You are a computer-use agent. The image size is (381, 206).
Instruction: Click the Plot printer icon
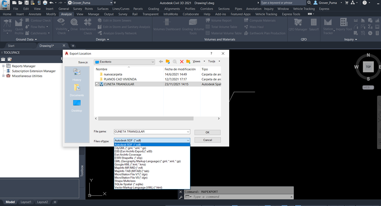point(45,3)
